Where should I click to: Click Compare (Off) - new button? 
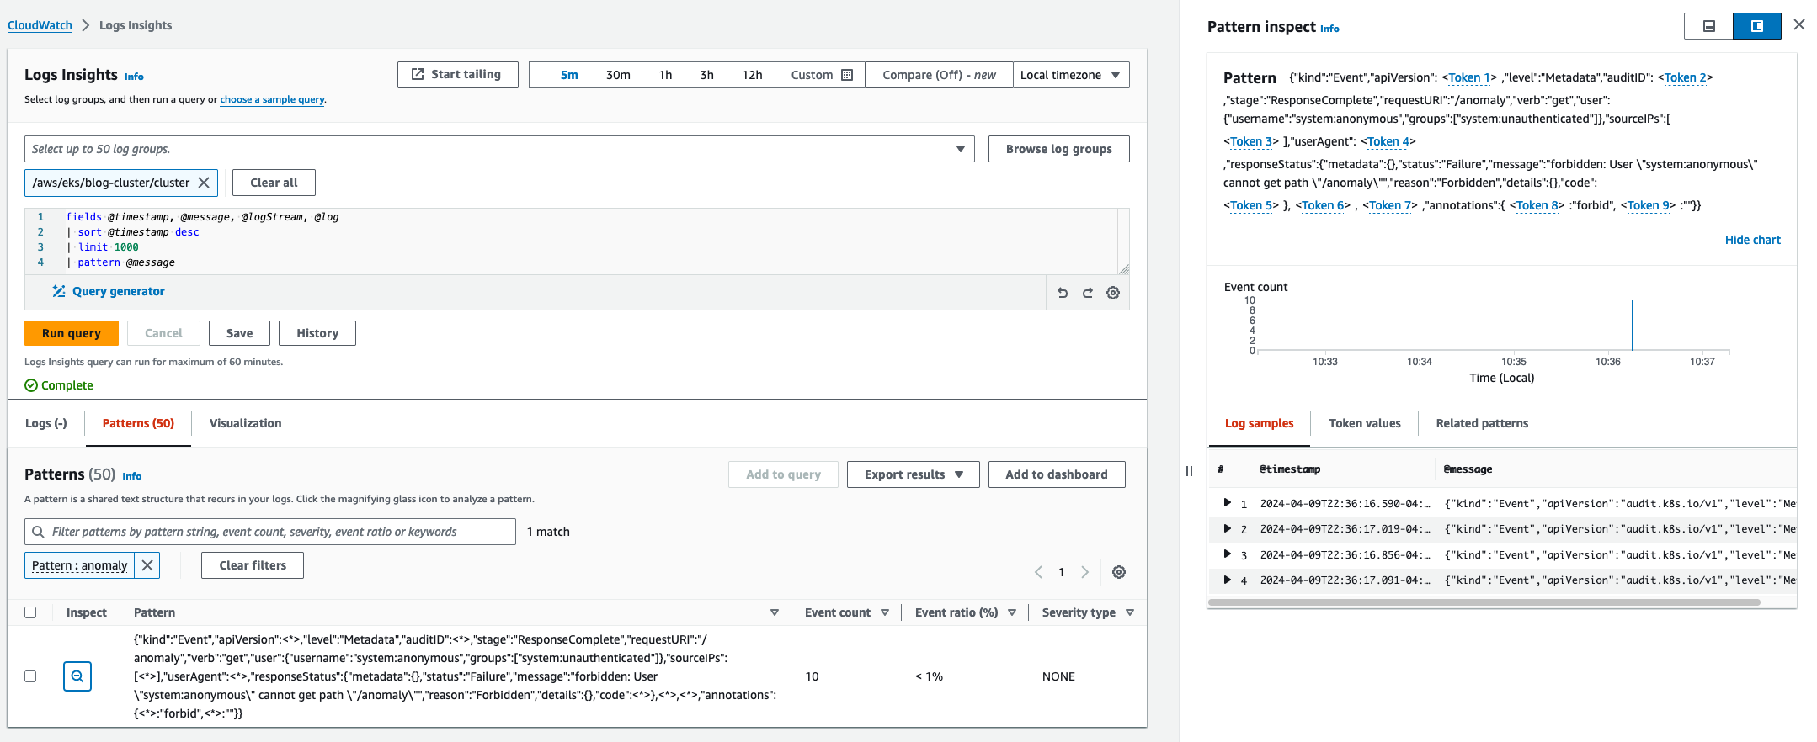click(x=939, y=75)
